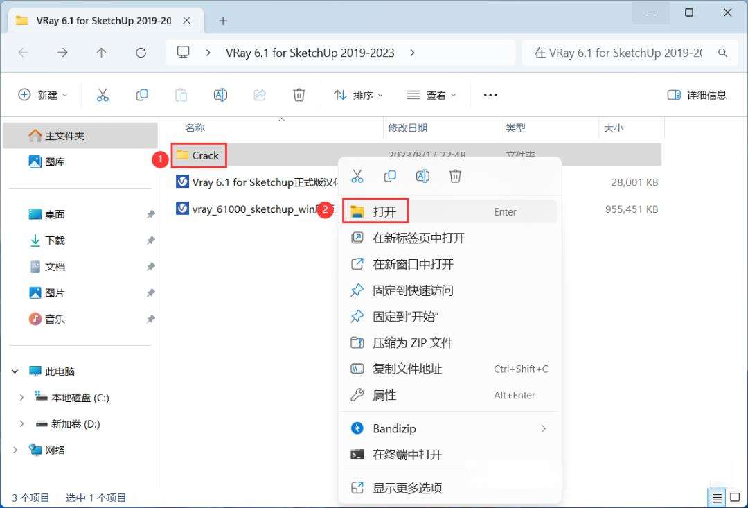The height and width of the screenshot is (508, 748).
Task: Unpin 音乐 using its pin icon
Action: [x=151, y=319]
